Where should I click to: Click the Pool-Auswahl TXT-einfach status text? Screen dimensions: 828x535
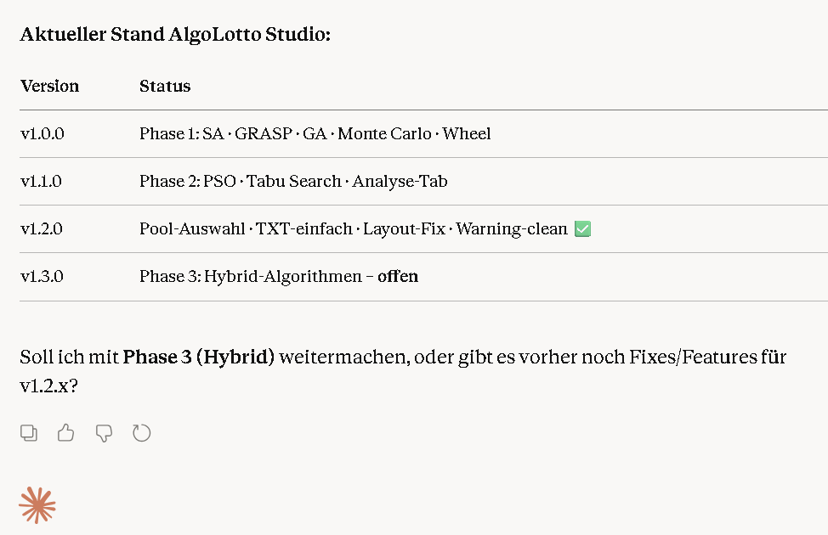353,228
